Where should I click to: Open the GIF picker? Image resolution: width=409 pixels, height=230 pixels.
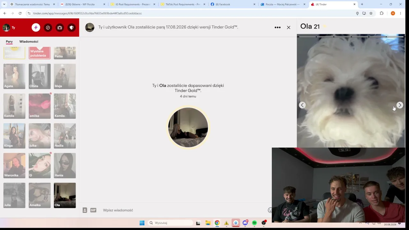pos(93,210)
